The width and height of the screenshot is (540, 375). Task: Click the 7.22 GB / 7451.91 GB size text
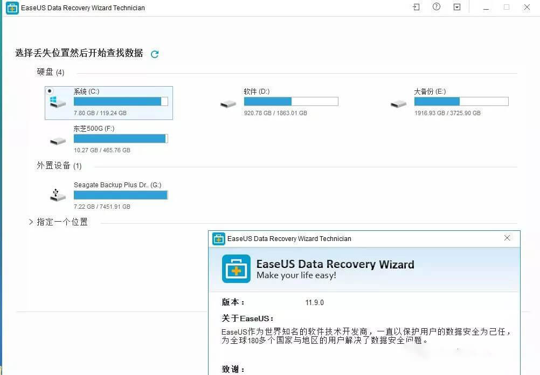(x=102, y=207)
